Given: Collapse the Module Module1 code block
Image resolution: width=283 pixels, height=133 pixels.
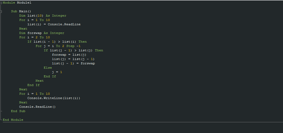Looking at the screenshot, I should pos(1,3).
